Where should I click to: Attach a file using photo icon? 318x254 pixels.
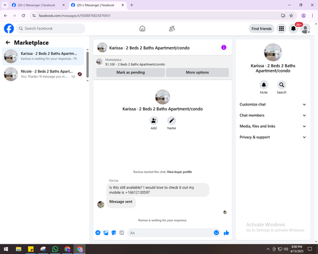click(106, 233)
